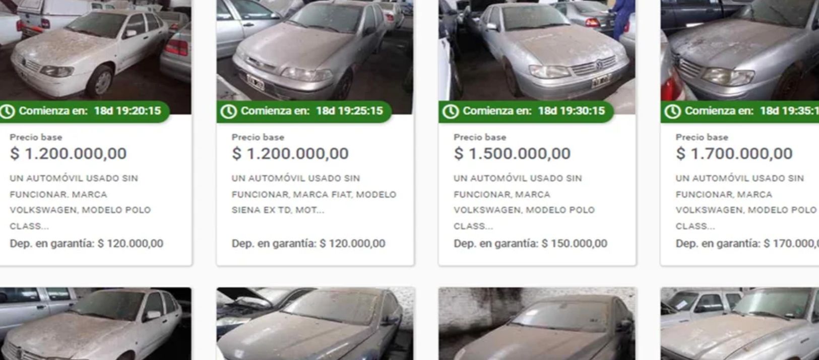This screenshot has width=819, height=360.
Task: Click Dep. en garantía $ 150.000,00
Action: click(530, 244)
